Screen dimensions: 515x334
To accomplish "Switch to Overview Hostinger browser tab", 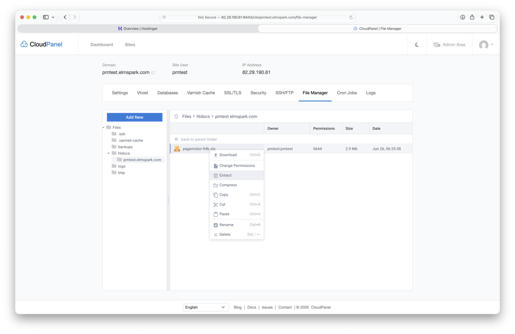I will point(137,29).
